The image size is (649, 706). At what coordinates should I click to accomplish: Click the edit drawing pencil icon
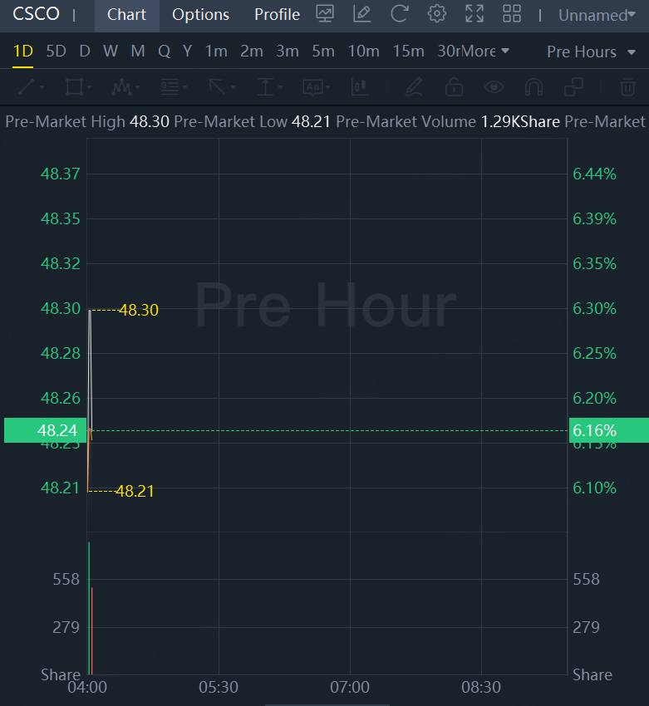[361, 14]
